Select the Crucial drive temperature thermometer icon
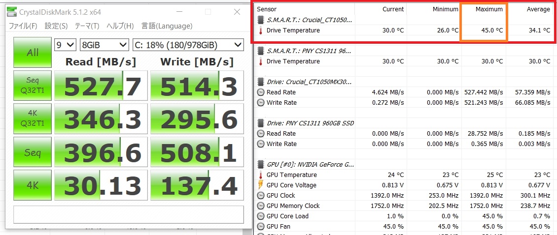557x235 pixels. click(261, 30)
